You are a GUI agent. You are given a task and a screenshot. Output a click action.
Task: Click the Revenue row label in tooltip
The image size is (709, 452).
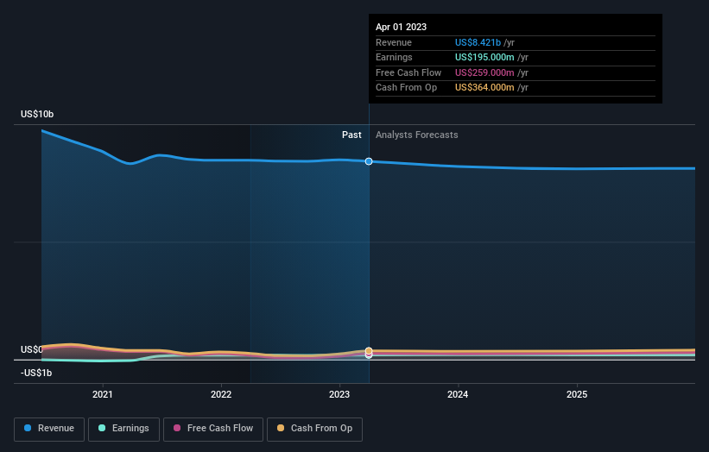point(394,42)
